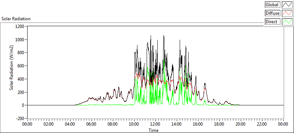Click the Solar Radiation chart title
Screen dimensions: 294x133
16,19
